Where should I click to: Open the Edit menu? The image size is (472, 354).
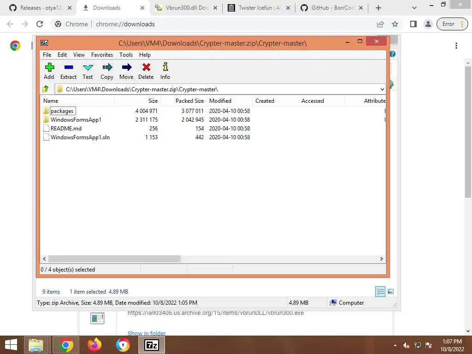tap(62, 55)
